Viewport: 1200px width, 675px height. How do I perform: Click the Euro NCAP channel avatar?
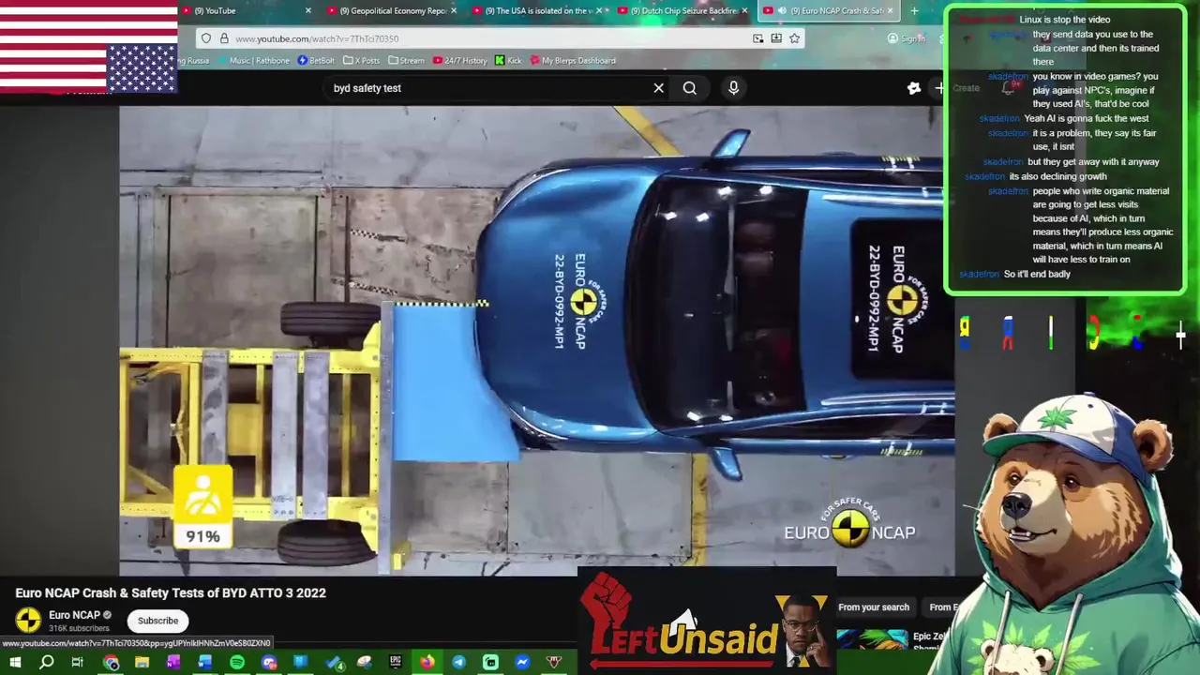28,620
